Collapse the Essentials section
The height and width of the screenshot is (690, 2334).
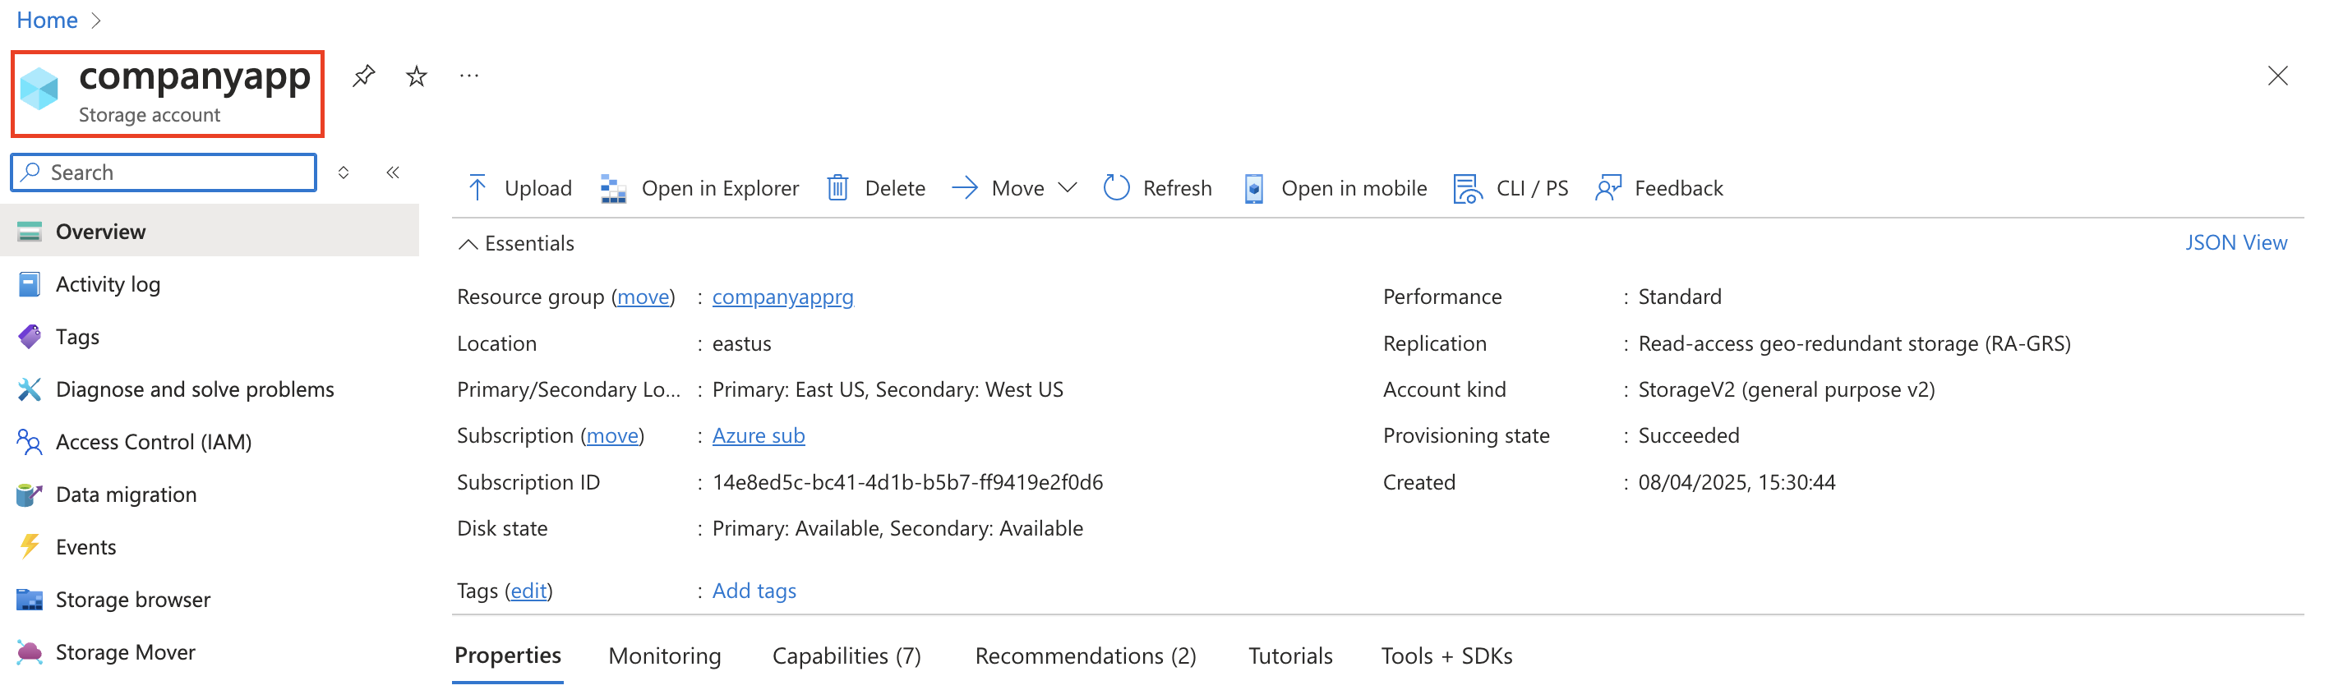[x=516, y=242]
